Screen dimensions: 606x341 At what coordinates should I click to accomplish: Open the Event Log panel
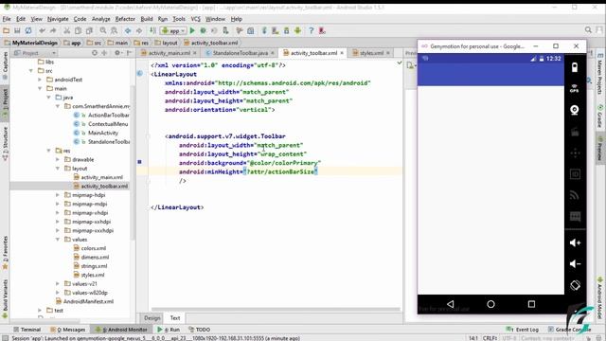[523, 330]
